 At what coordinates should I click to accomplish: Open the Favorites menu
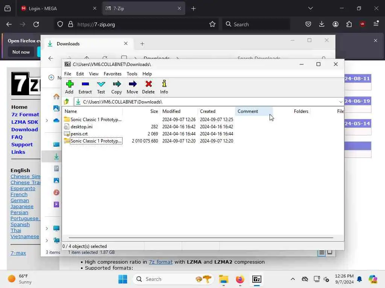click(112, 74)
